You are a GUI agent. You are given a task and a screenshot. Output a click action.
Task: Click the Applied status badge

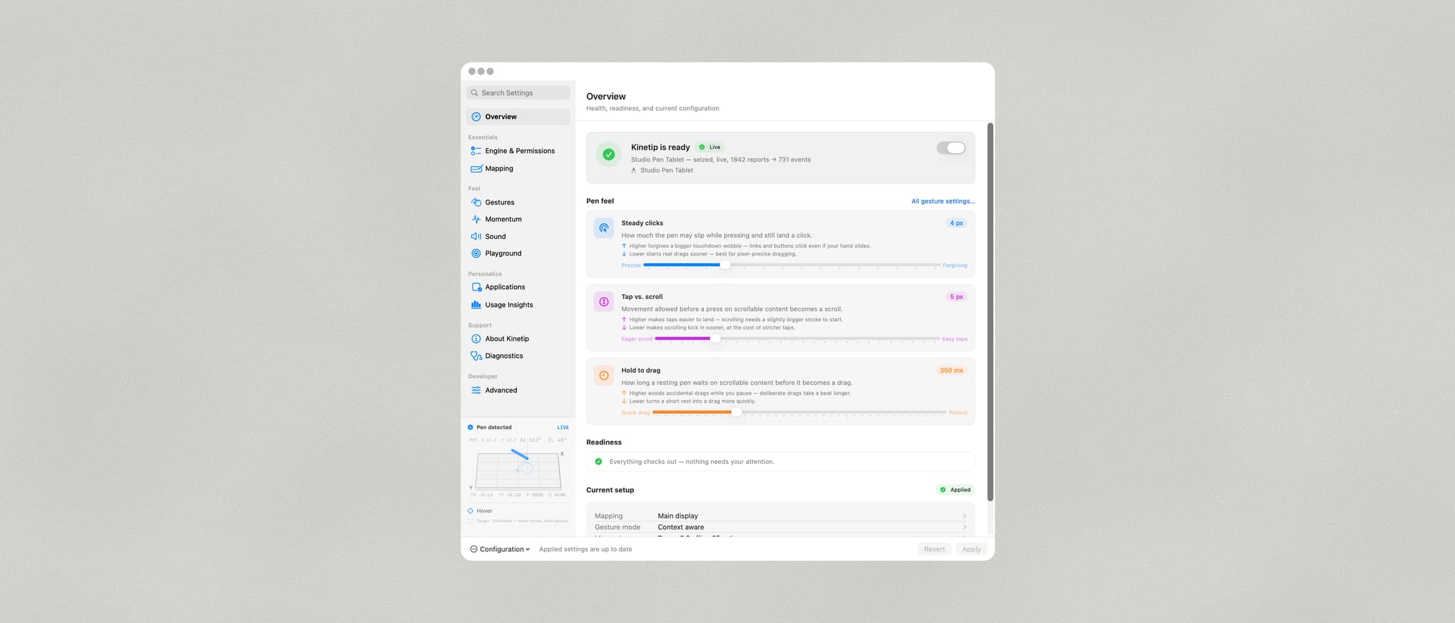point(955,490)
